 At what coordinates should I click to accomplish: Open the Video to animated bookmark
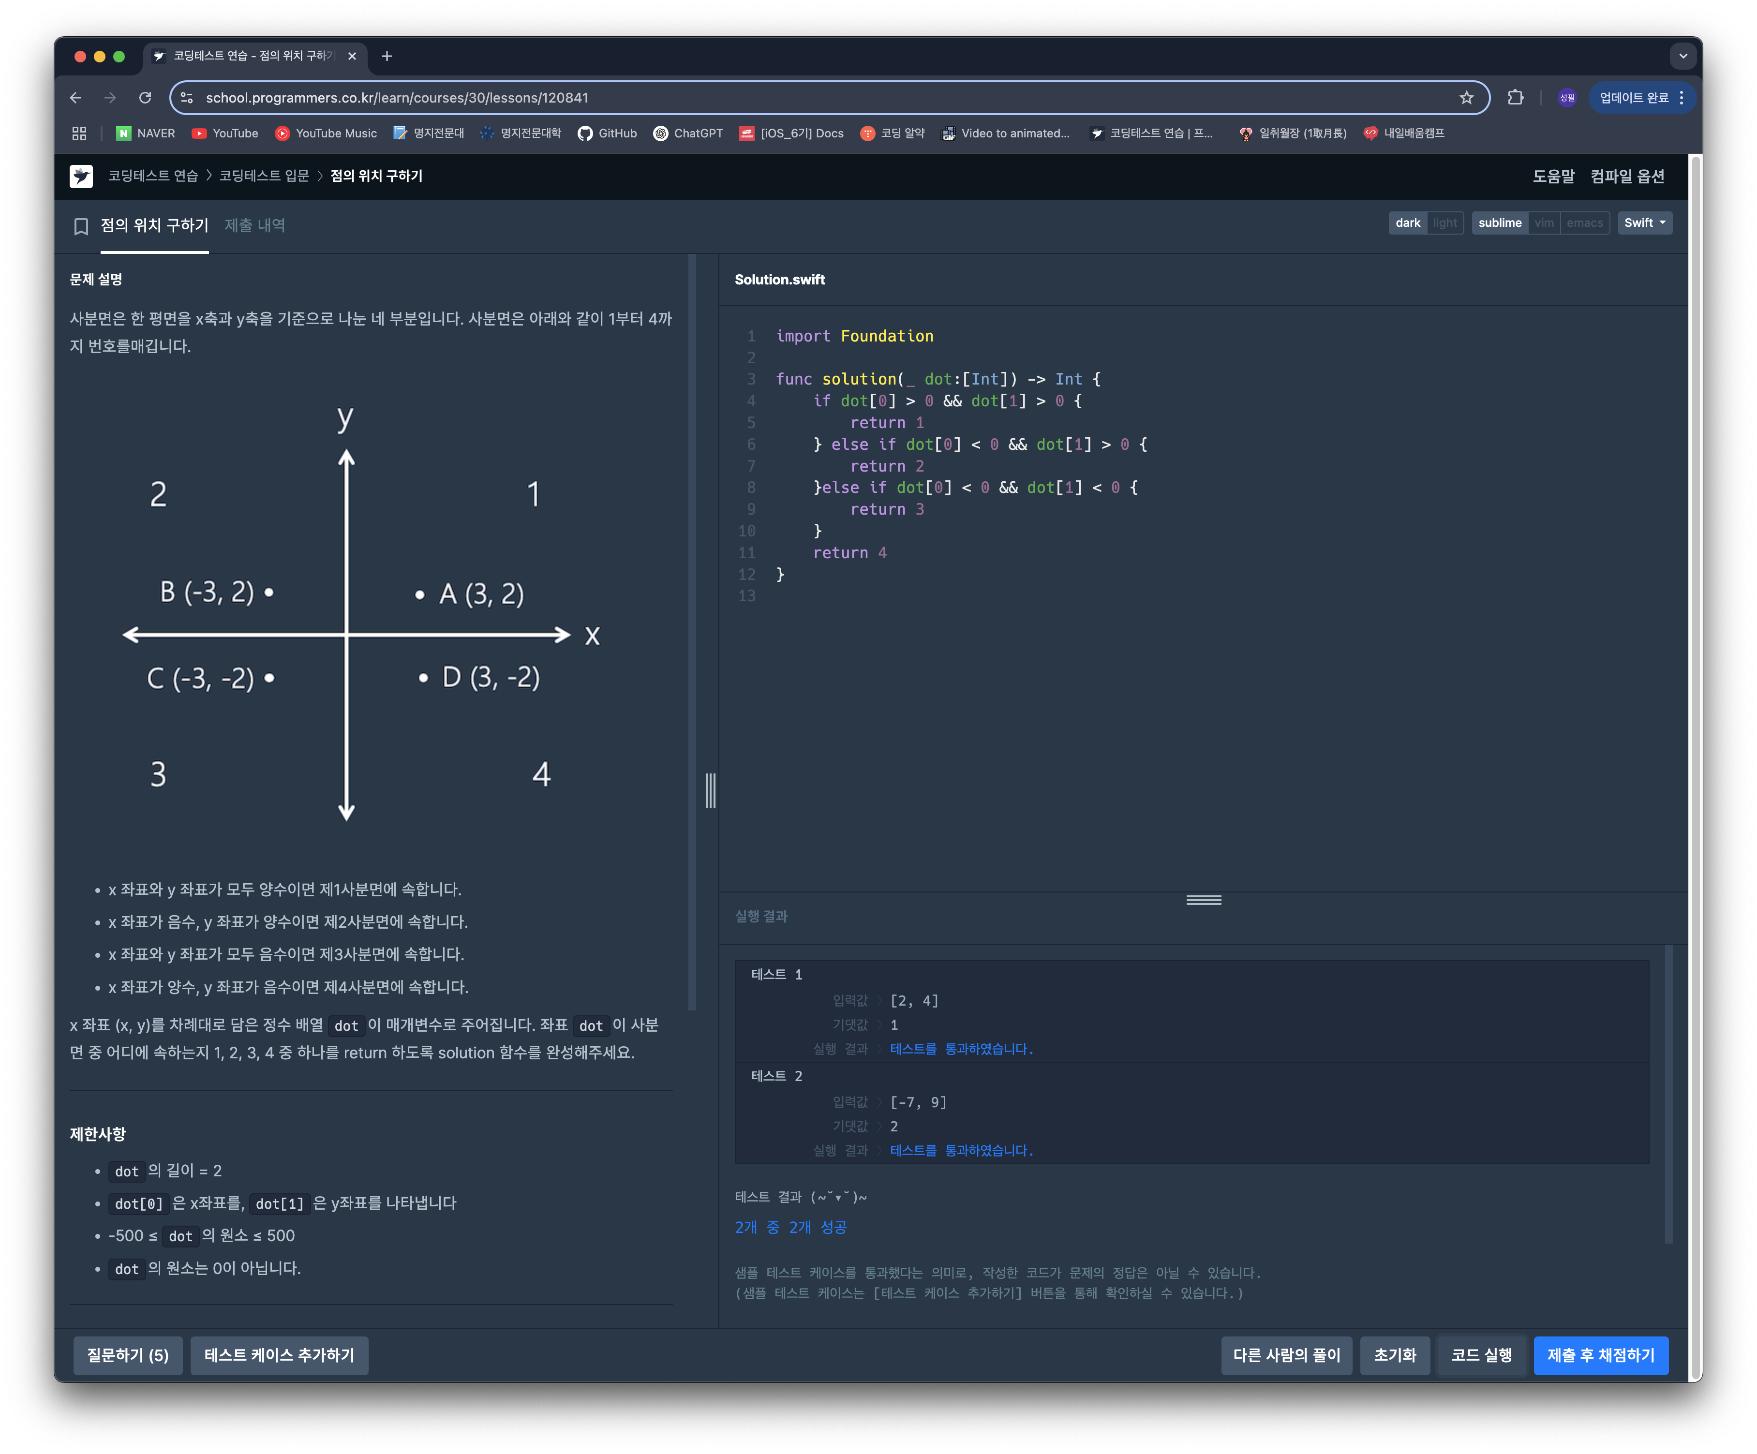click(1006, 133)
